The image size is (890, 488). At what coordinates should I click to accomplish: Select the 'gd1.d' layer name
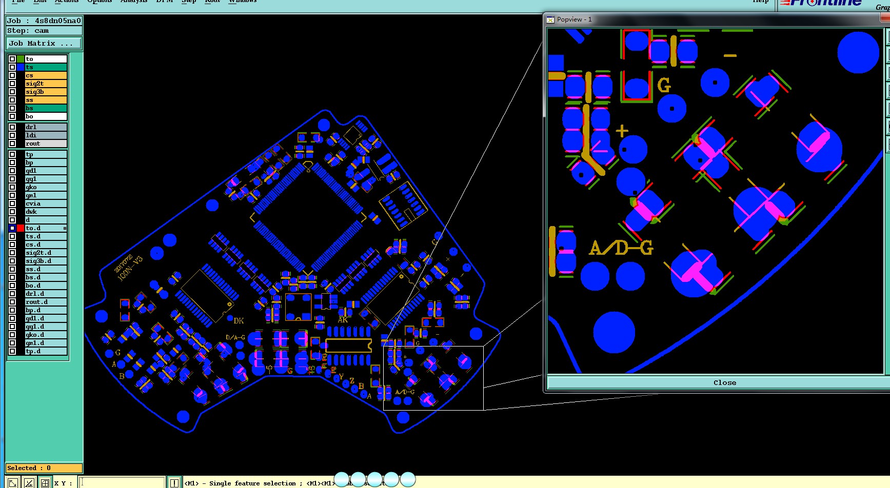pyautogui.click(x=46, y=318)
